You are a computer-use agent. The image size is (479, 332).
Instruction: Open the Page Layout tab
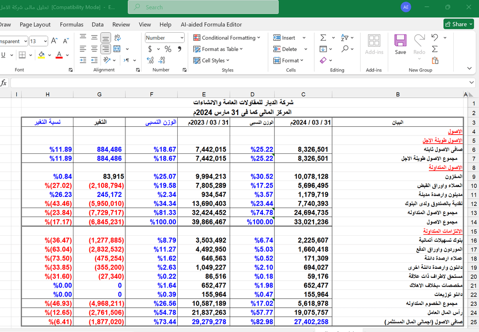coord(35,24)
